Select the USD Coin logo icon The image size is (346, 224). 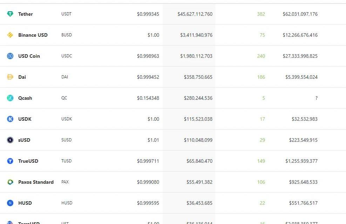pos(10,56)
